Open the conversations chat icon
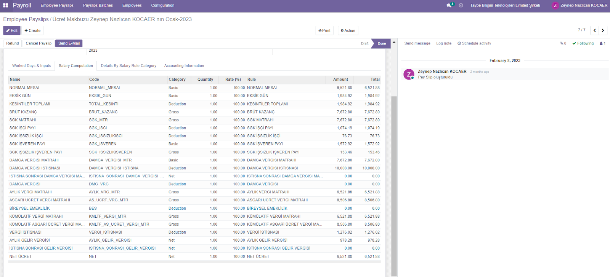This screenshot has height=277, width=610. click(x=449, y=5)
